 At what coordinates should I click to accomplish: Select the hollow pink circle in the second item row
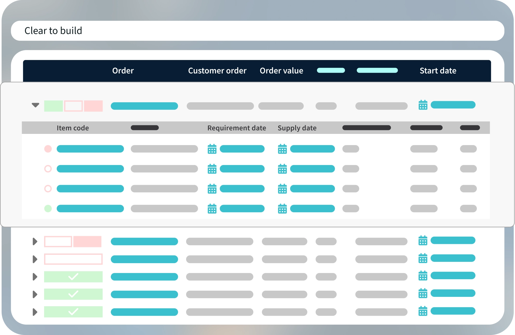pos(48,169)
